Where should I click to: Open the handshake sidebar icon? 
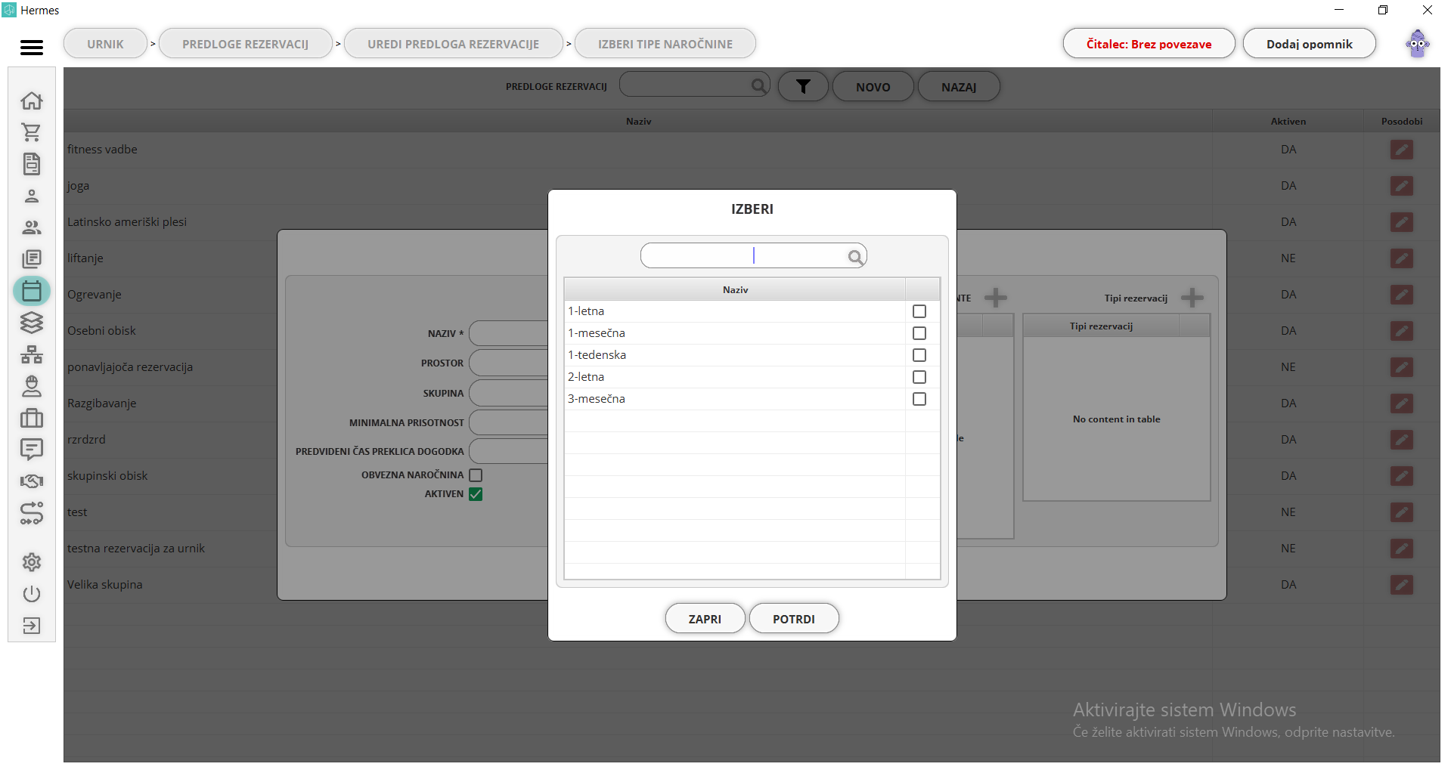point(32,481)
